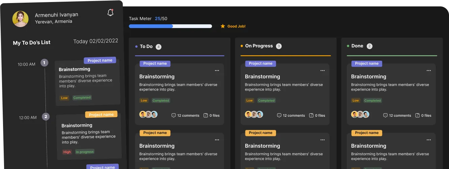
Task: Click the Armenuhi Ivanyan name
Action: pyautogui.click(x=57, y=15)
